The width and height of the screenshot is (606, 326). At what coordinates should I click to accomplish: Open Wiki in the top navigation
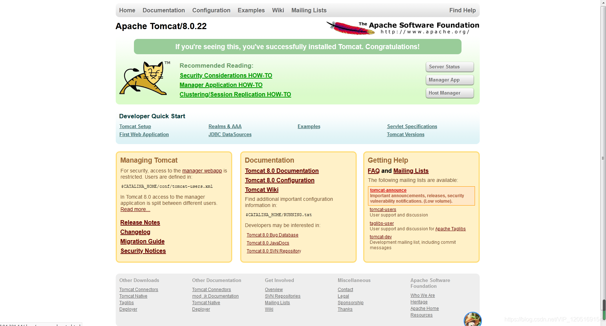pyautogui.click(x=278, y=10)
